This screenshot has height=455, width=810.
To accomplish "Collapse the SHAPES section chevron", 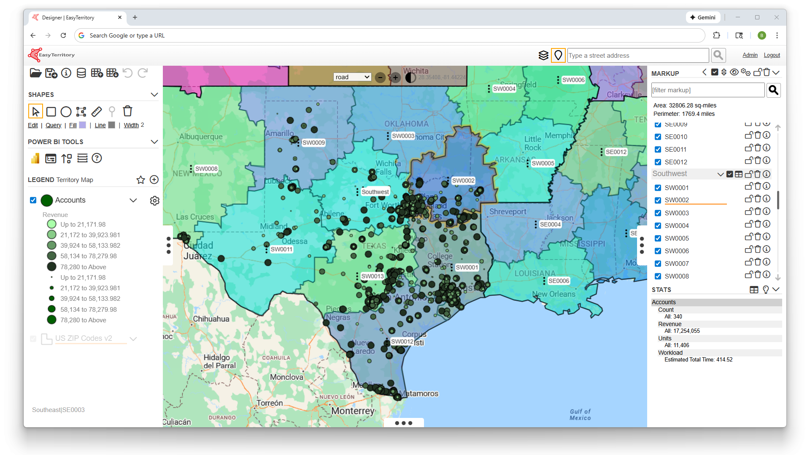I will [x=154, y=95].
